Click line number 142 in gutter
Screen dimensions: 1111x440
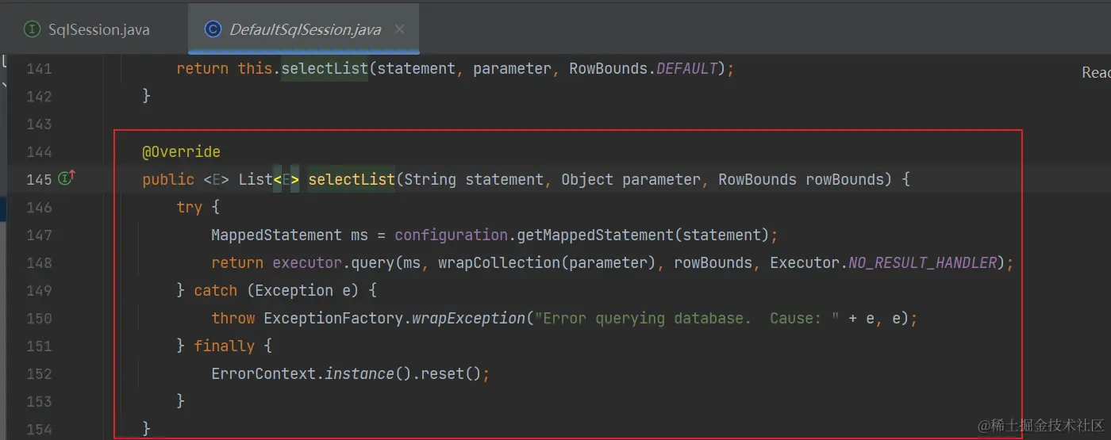click(x=38, y=97)
